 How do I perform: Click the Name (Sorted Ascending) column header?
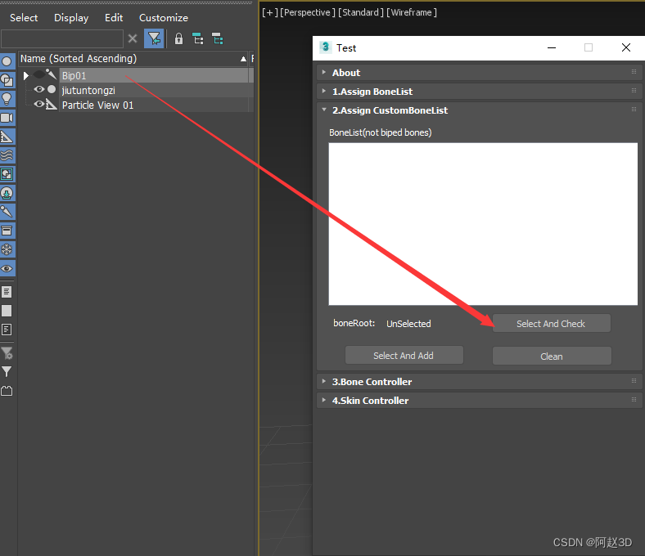click(133, 59)
